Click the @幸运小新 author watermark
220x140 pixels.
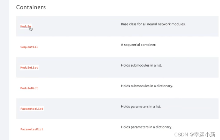(x=203, y=134)
